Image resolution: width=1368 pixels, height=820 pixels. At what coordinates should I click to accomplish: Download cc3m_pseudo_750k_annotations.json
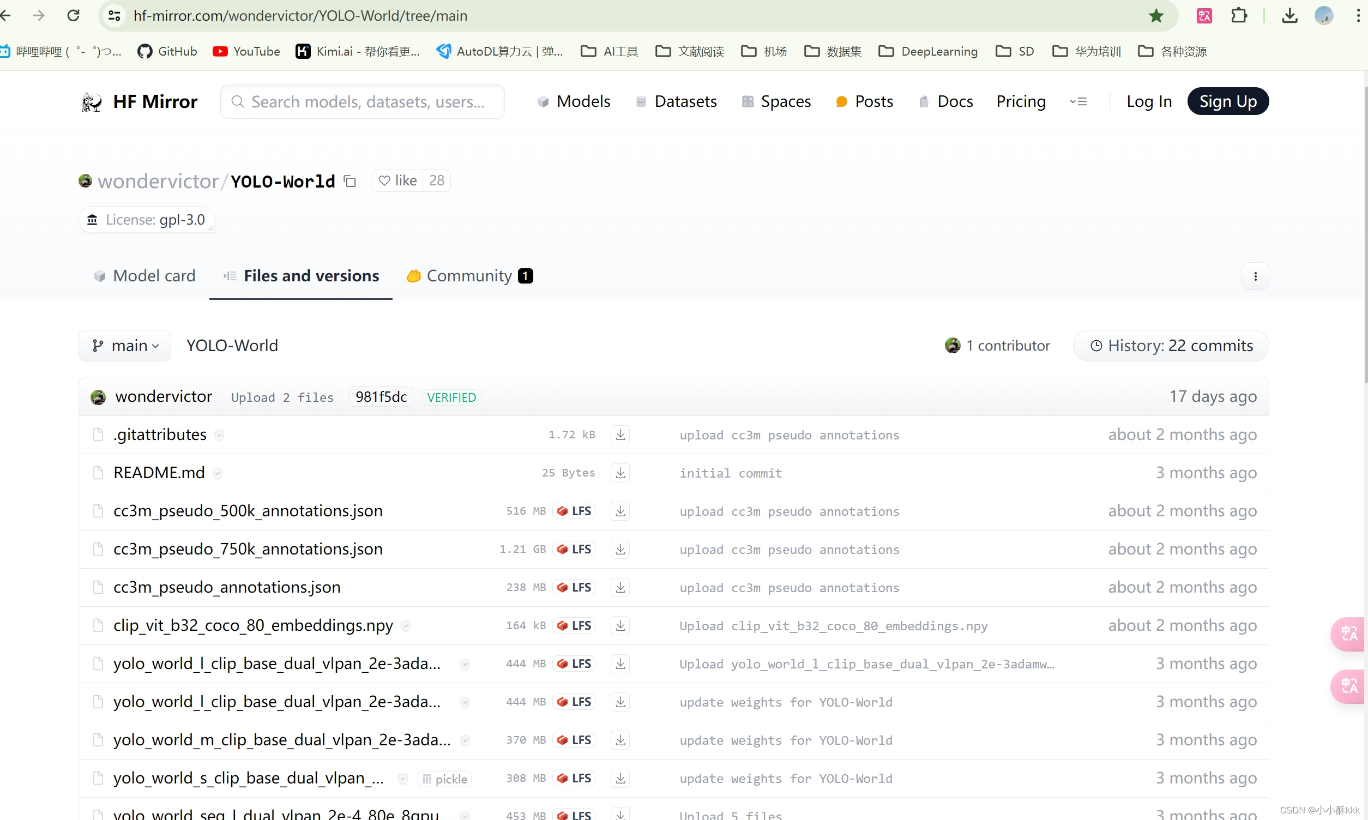[x=620, y=549]
